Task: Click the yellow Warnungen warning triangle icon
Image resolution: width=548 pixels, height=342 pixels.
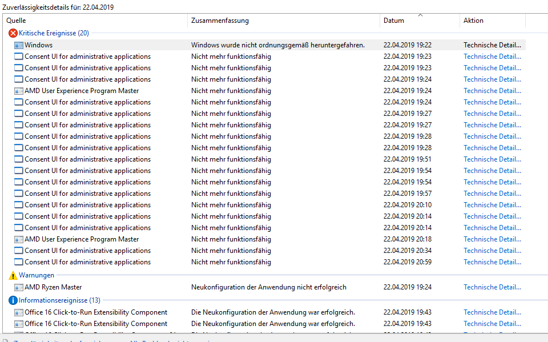Action: click(13, 276)
